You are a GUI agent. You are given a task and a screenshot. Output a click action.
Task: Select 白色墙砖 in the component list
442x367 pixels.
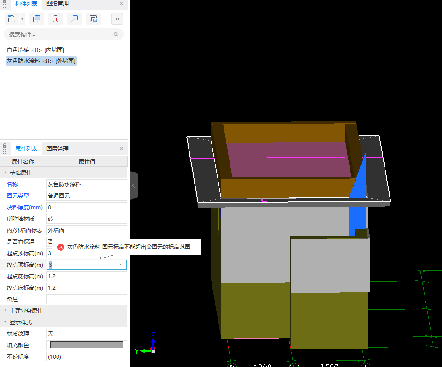tap(35, 50)
